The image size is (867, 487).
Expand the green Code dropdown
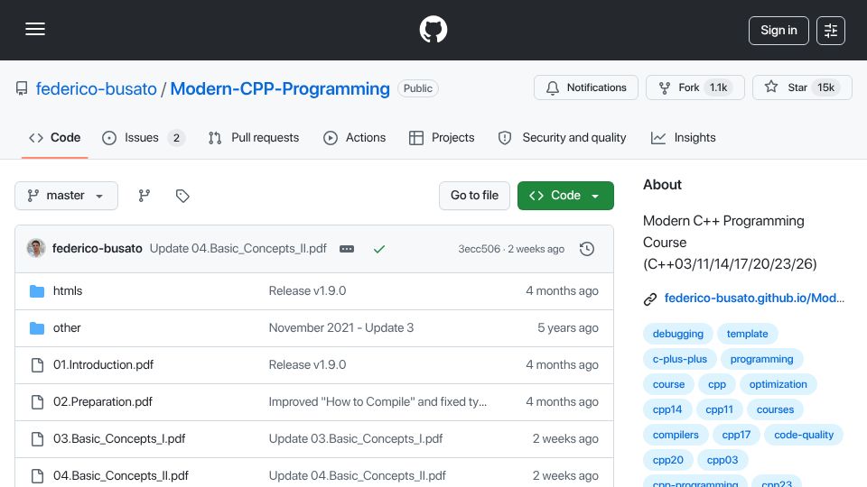point(565,196)
